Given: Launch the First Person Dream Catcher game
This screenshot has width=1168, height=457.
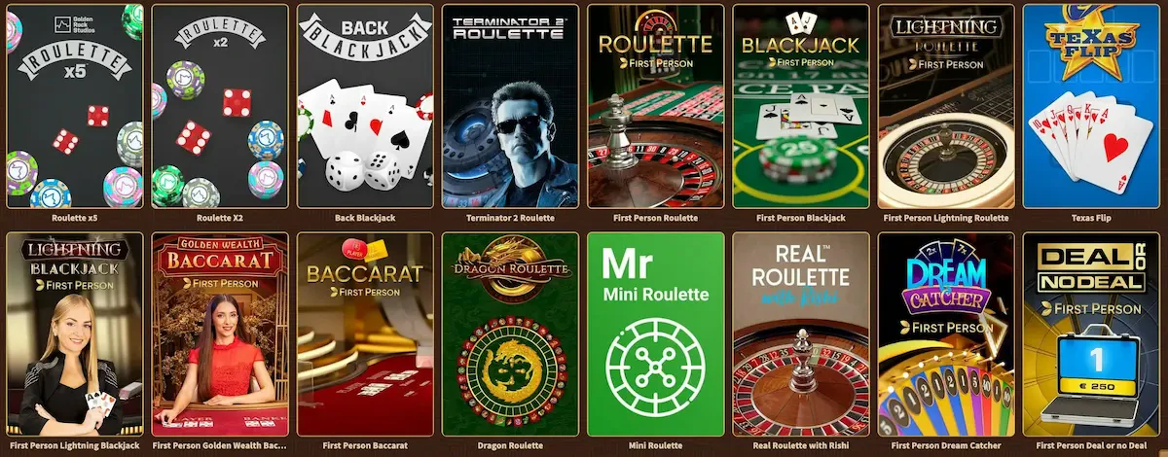Looking at the screenshot, I should coord(946,334).
